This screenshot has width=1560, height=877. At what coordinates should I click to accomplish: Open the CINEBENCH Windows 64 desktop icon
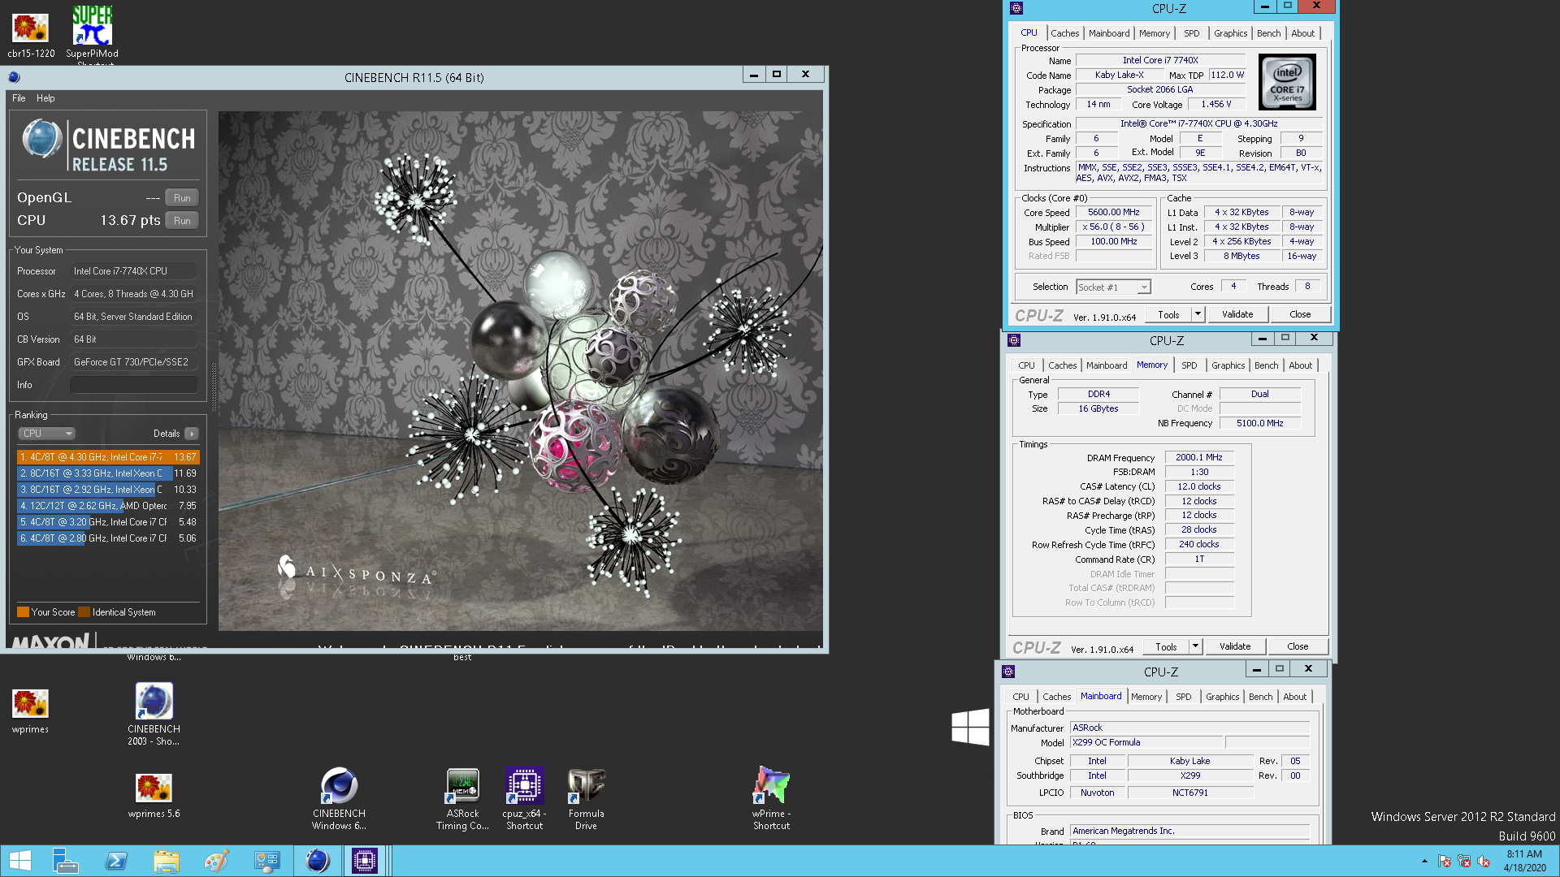(339, 798)
